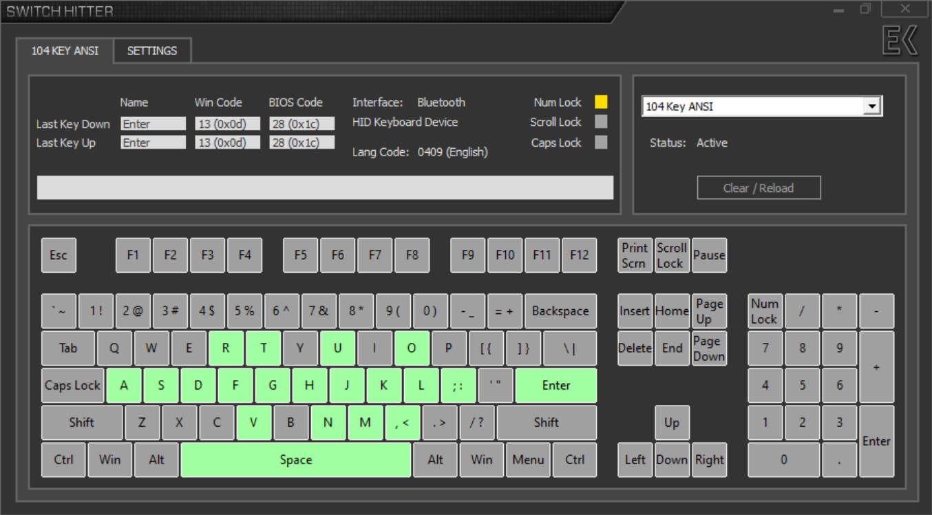Click the long empty text bar
Screen dimensions: 932x515
point(325,187)
